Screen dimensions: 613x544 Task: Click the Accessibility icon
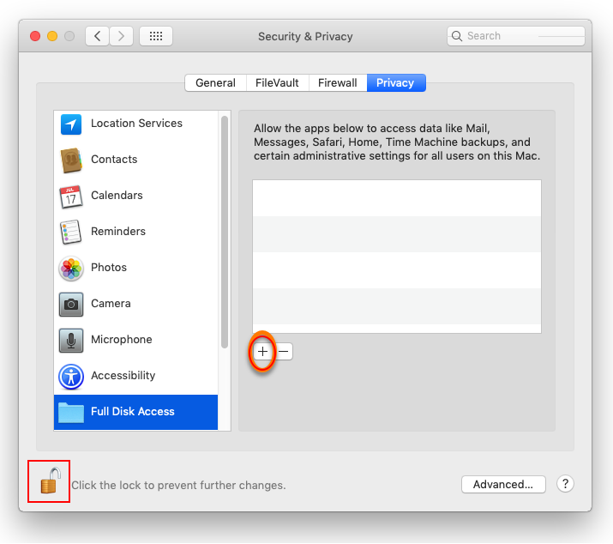[x=71, y=377]
